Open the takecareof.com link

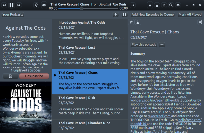coord(159,116)
